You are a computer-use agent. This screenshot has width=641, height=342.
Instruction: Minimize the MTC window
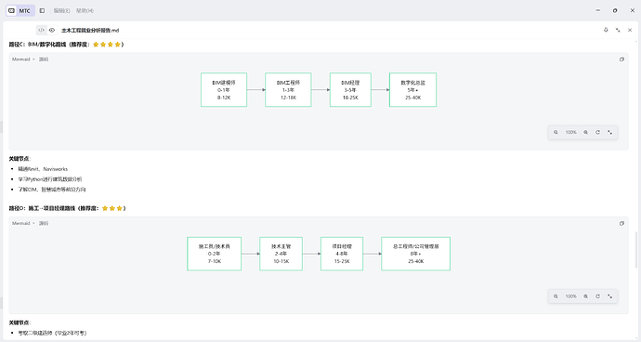coord(597,10)
